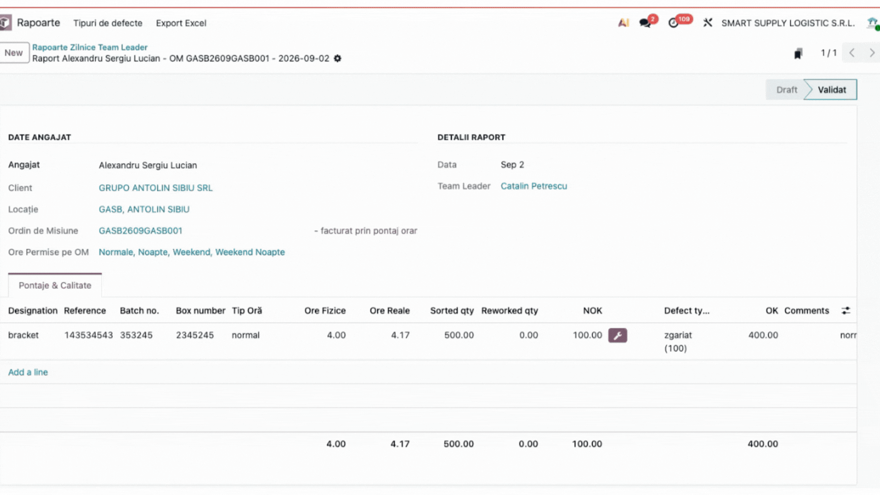
Task: Go to the previous record arrow
Action: (852, 53)
